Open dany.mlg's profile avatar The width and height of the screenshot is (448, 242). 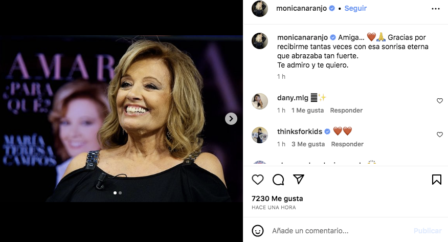click(x=260, y=101)
